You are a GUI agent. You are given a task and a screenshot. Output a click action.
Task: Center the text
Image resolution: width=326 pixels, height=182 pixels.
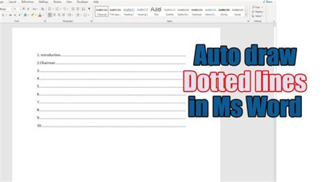pyautogui.click(x=54, y=15)
